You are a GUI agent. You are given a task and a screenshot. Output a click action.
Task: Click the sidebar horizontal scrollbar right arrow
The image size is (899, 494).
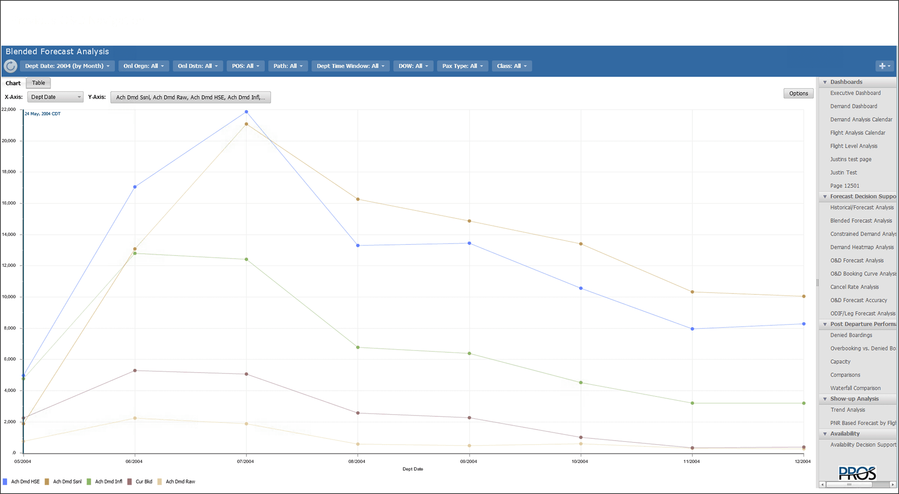pos(892,484)
